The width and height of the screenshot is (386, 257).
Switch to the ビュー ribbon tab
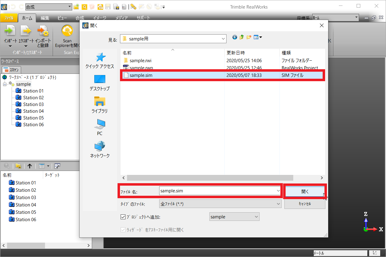[62, 18]
